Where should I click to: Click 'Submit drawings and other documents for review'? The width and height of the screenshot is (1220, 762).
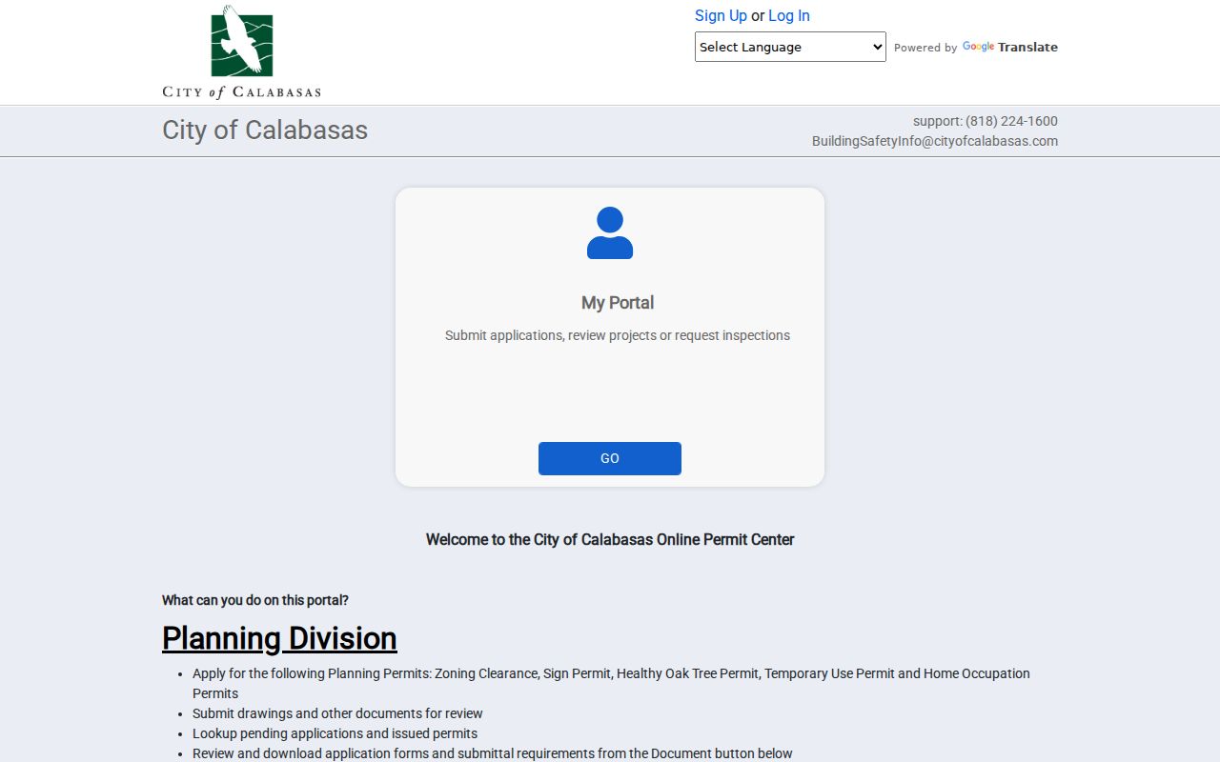coord(337,713)
